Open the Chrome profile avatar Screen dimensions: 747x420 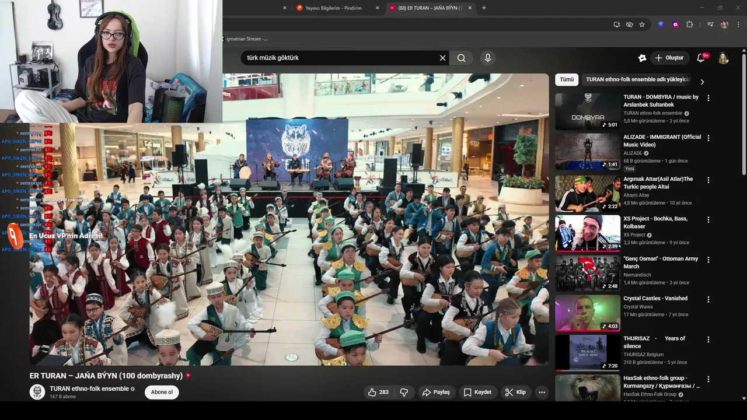pyautogui.click(x=724, y=24)
